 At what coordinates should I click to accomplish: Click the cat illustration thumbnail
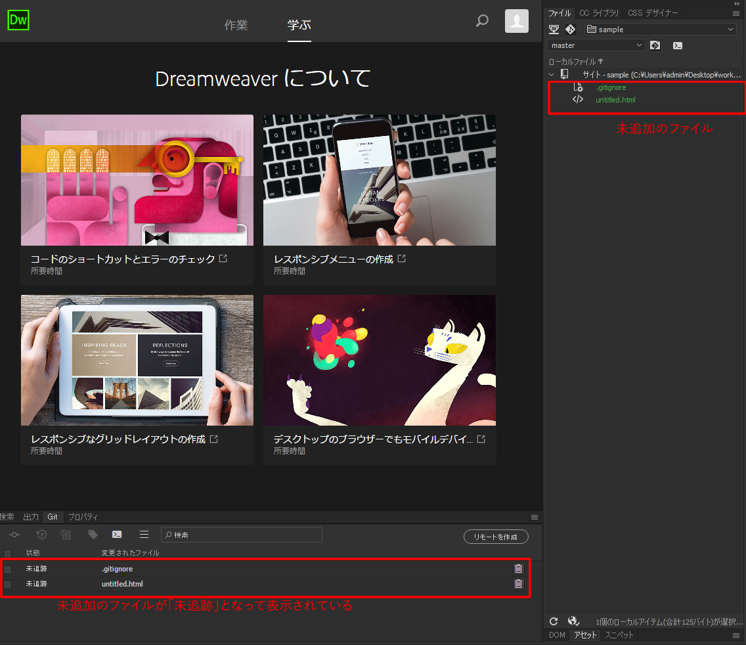point(380,360)
